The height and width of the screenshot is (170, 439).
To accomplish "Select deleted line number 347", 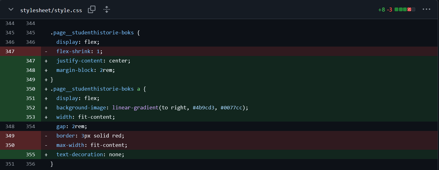I will (x=10, y=52).
